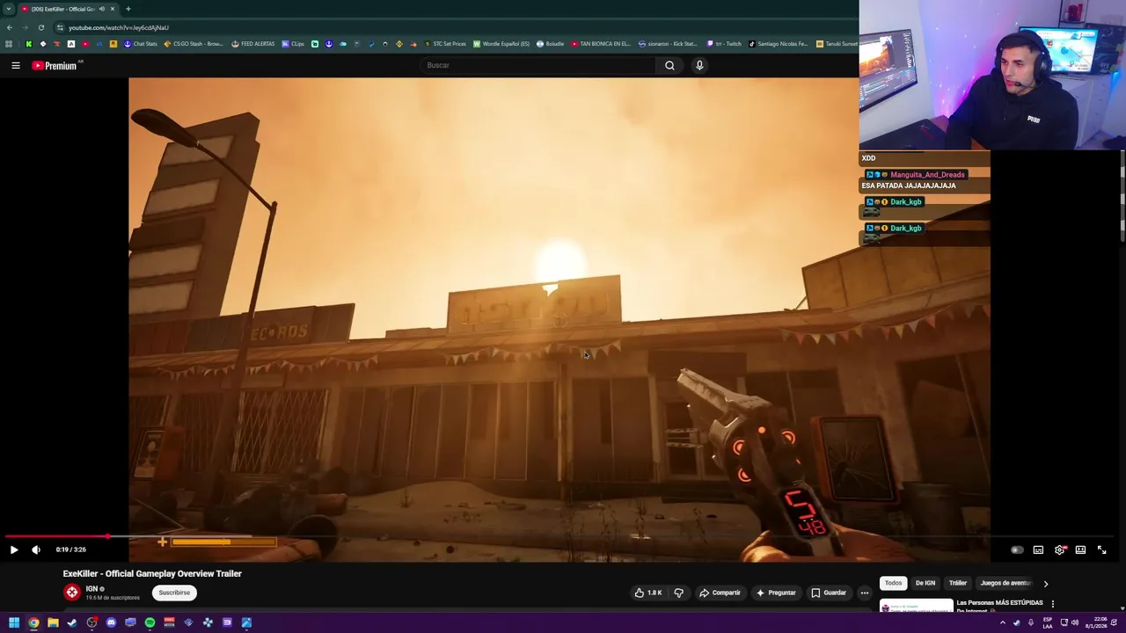Screen dimensions: 1126x633
Task: Click the search magnifier button
Action: [669, 65]
